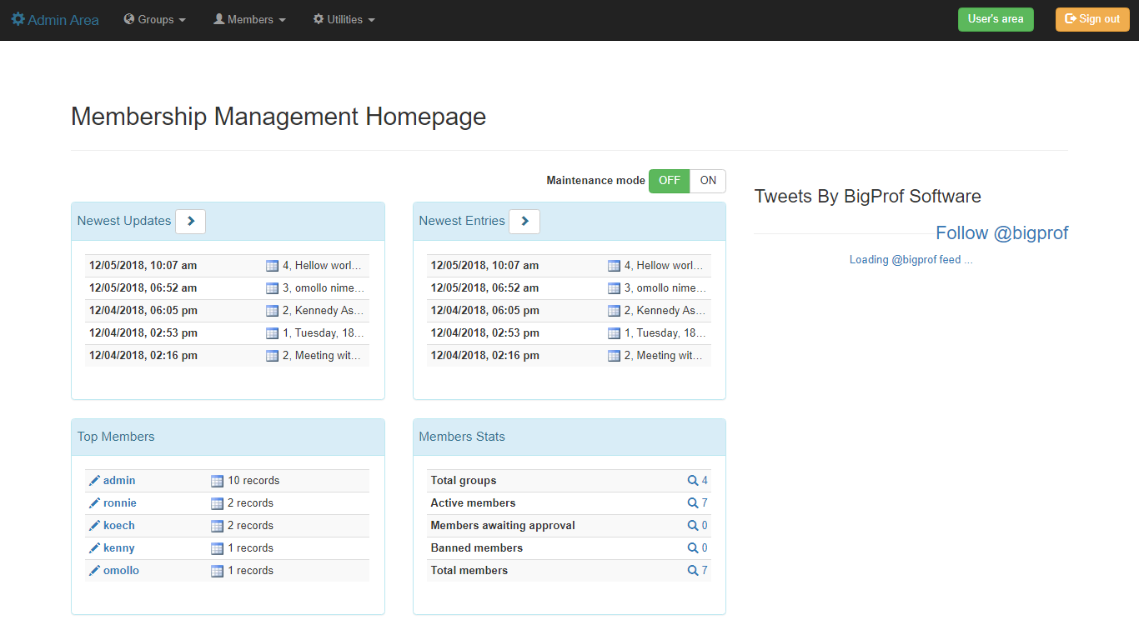Select the koech member link

[x=118, y=525]
